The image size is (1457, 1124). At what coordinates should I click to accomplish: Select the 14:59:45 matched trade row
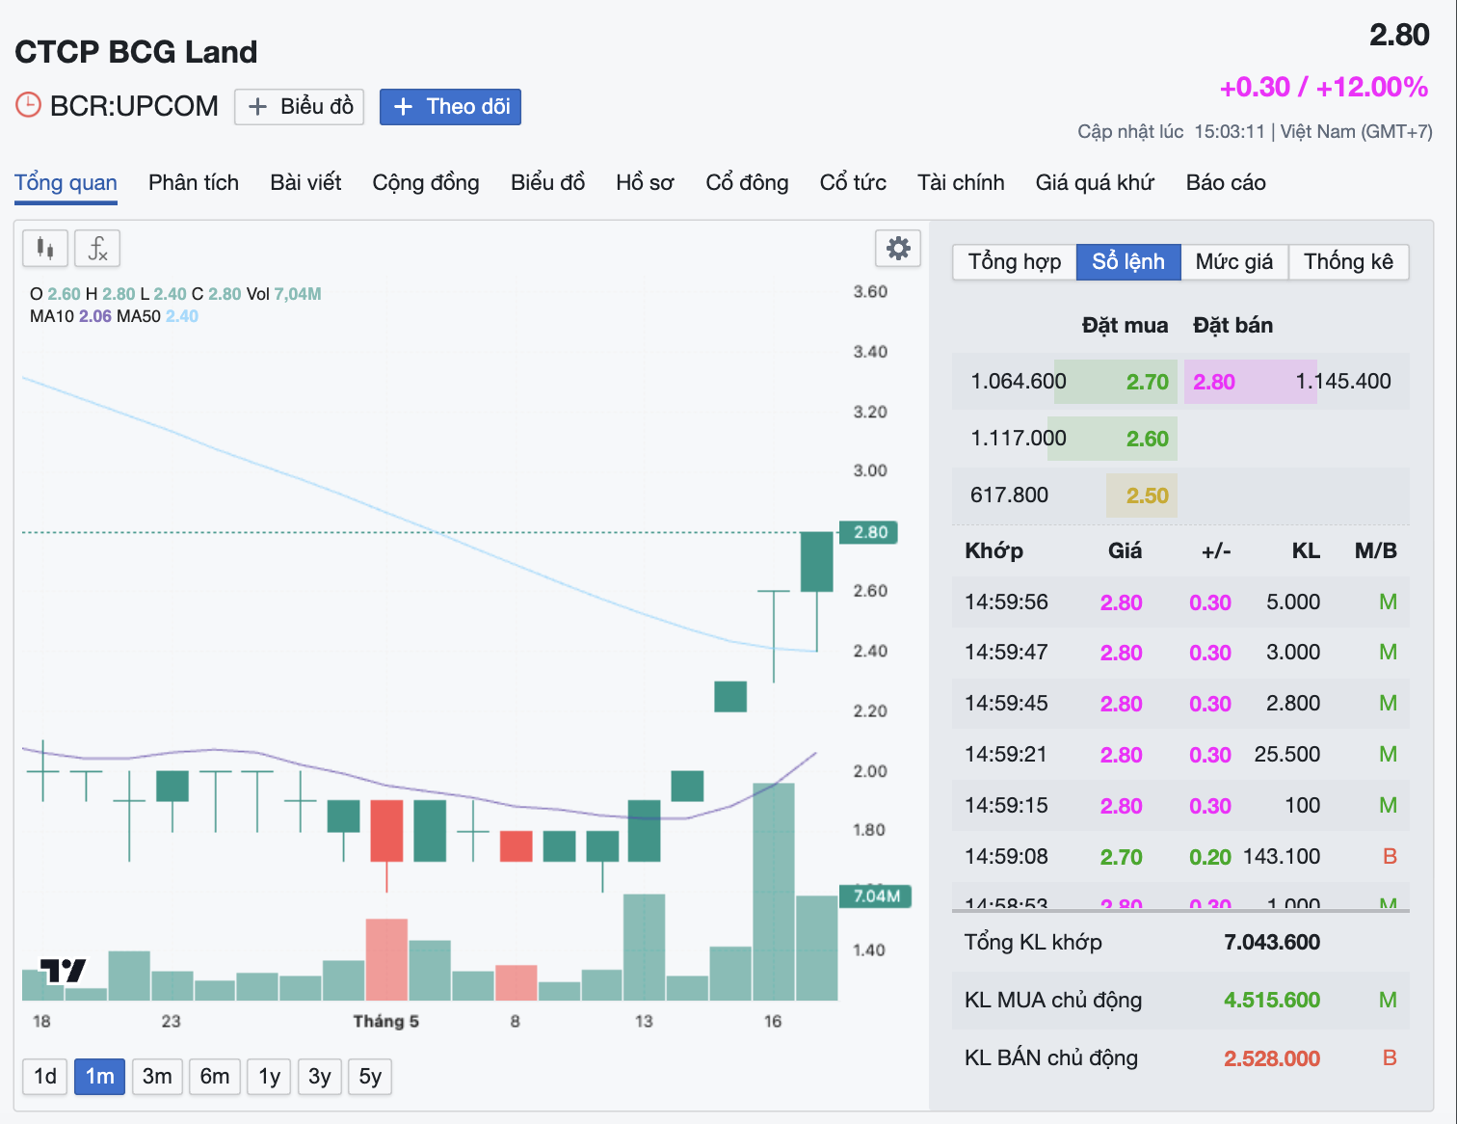click(x=1180, y=704)
